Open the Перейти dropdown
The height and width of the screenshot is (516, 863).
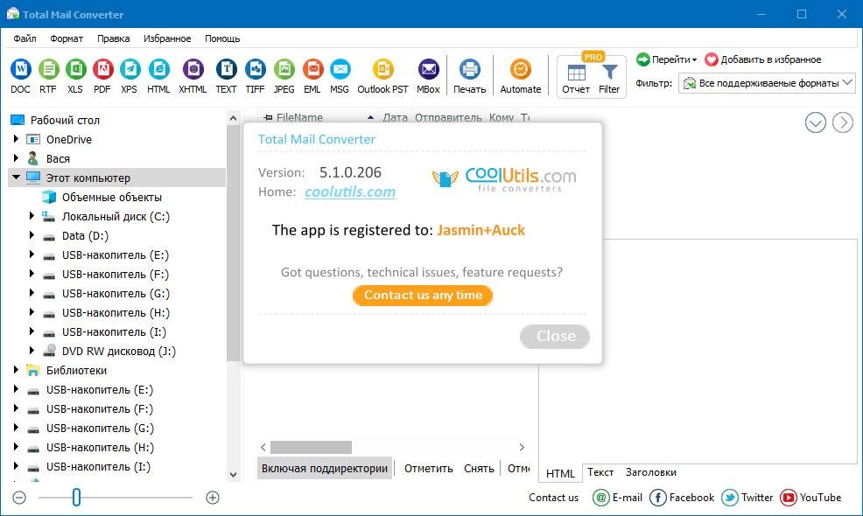[667, 59]
